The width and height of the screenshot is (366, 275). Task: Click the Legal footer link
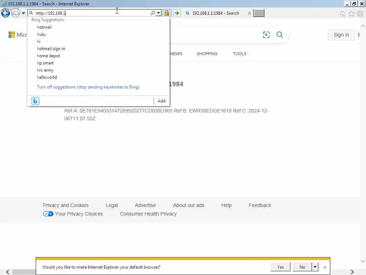112,205
